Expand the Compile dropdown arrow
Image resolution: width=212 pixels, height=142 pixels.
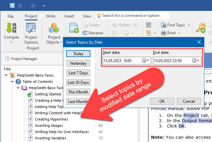coord(11,42)
